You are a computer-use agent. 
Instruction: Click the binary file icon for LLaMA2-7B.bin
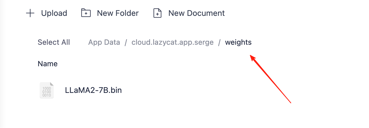coord(47,90)
